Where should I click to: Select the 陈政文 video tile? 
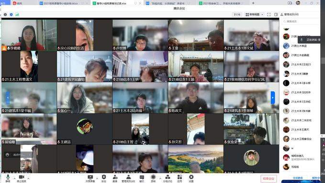point(196,97)
